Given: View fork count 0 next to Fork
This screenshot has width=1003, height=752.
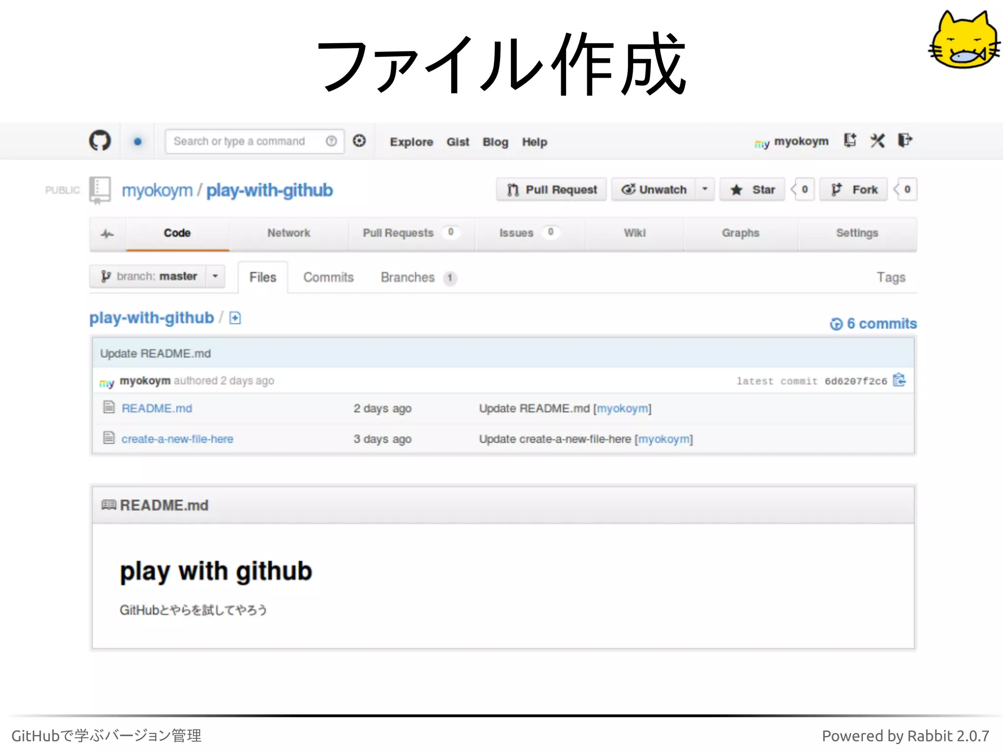Looking at the screenshot, I should tap(907, 189).
